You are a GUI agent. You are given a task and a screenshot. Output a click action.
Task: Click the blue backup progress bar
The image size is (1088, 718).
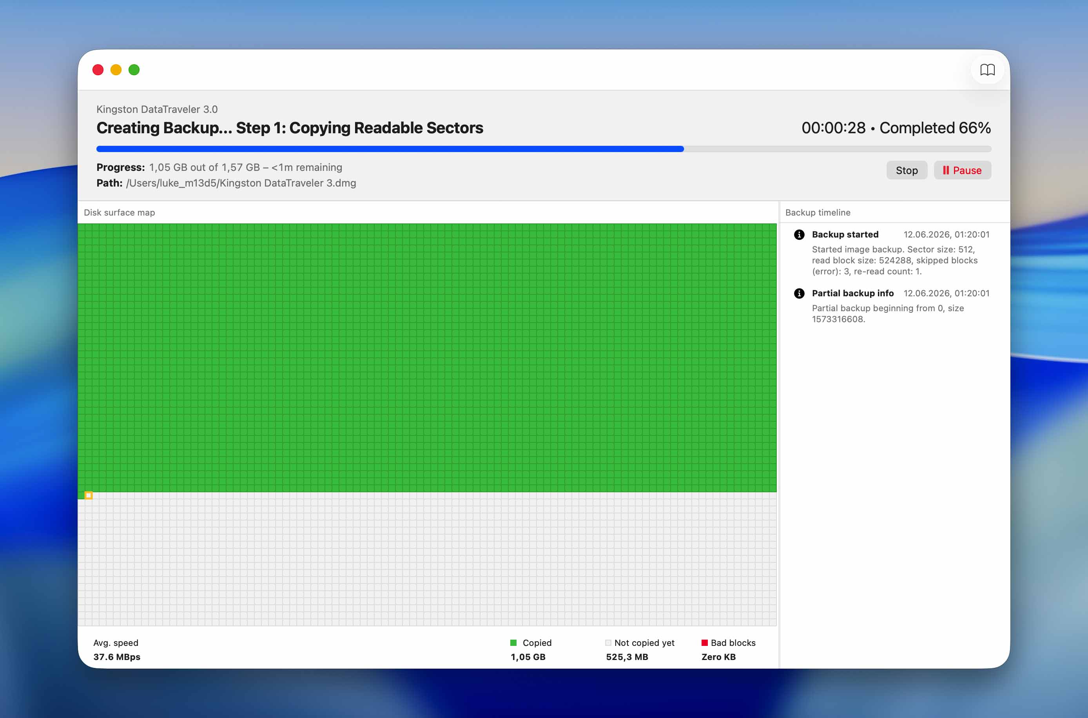coord(544,149)
